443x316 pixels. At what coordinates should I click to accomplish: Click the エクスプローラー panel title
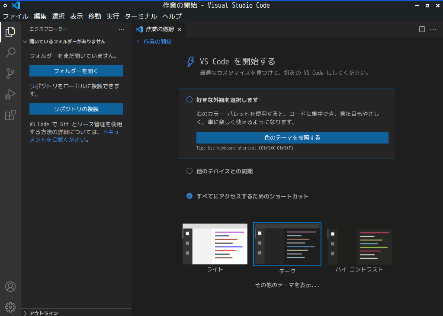tap(48, 29)
